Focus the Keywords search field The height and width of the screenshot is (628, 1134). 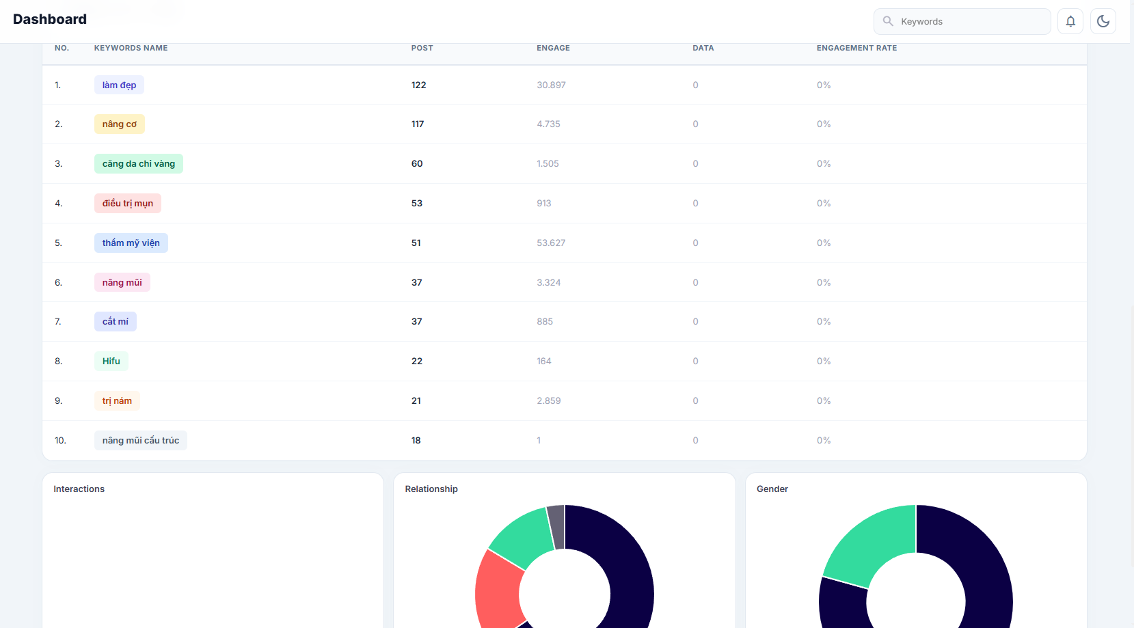(x=962, y=21)
